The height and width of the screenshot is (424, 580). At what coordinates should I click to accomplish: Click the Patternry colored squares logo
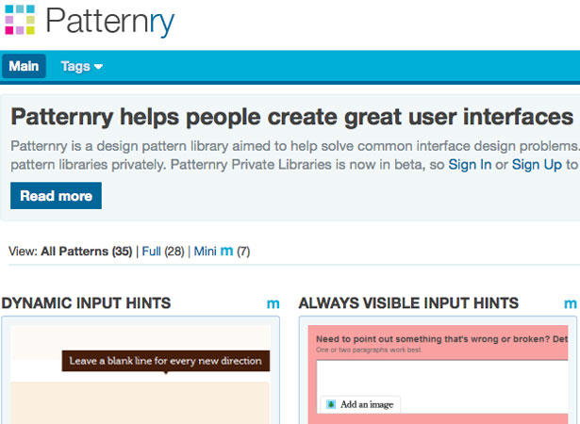click(x=20, y=20)
